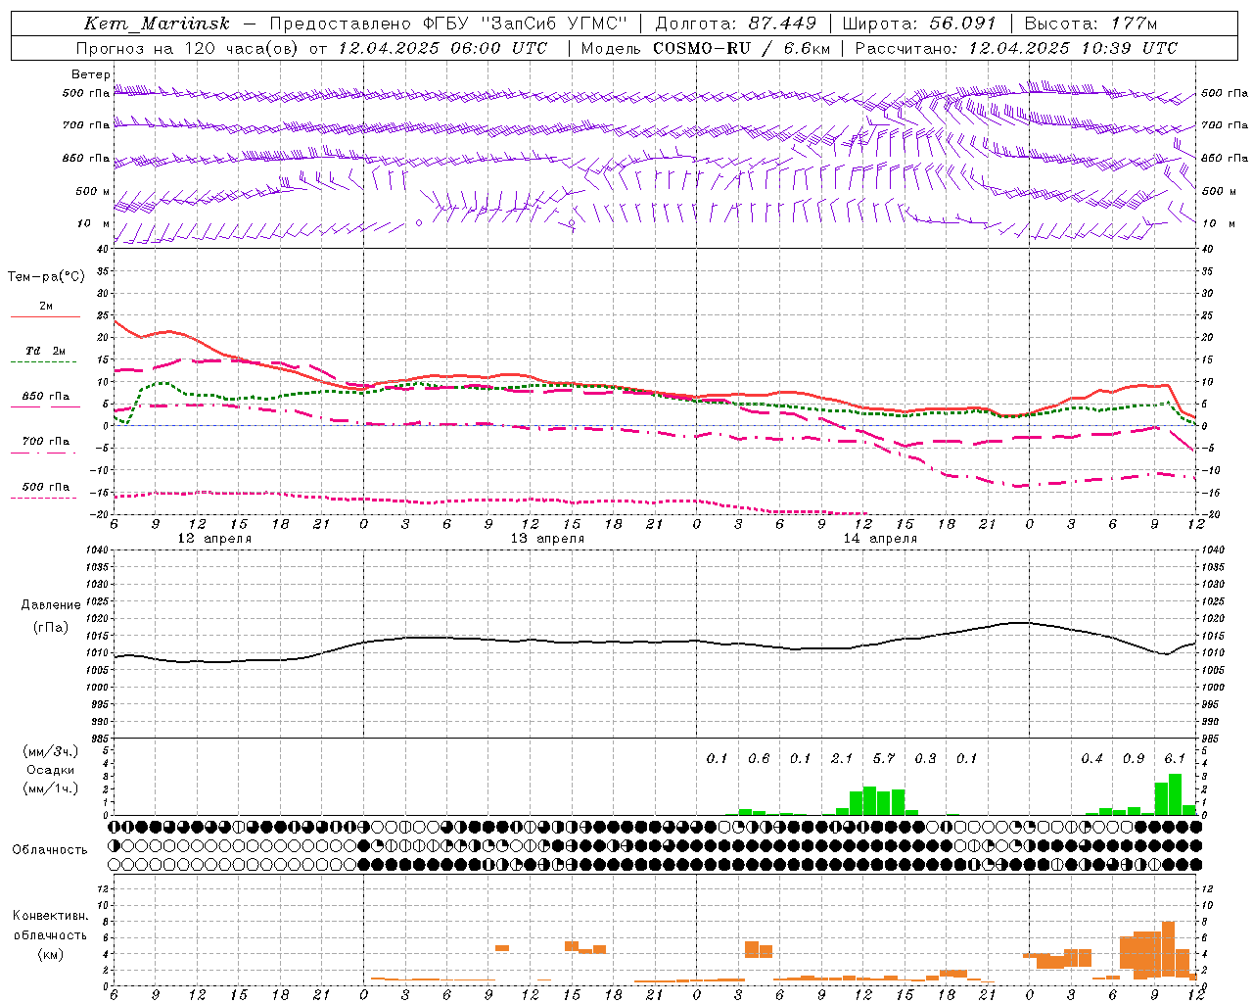
Task: Click the Давление pressure panel label
Action: point(51,605)
